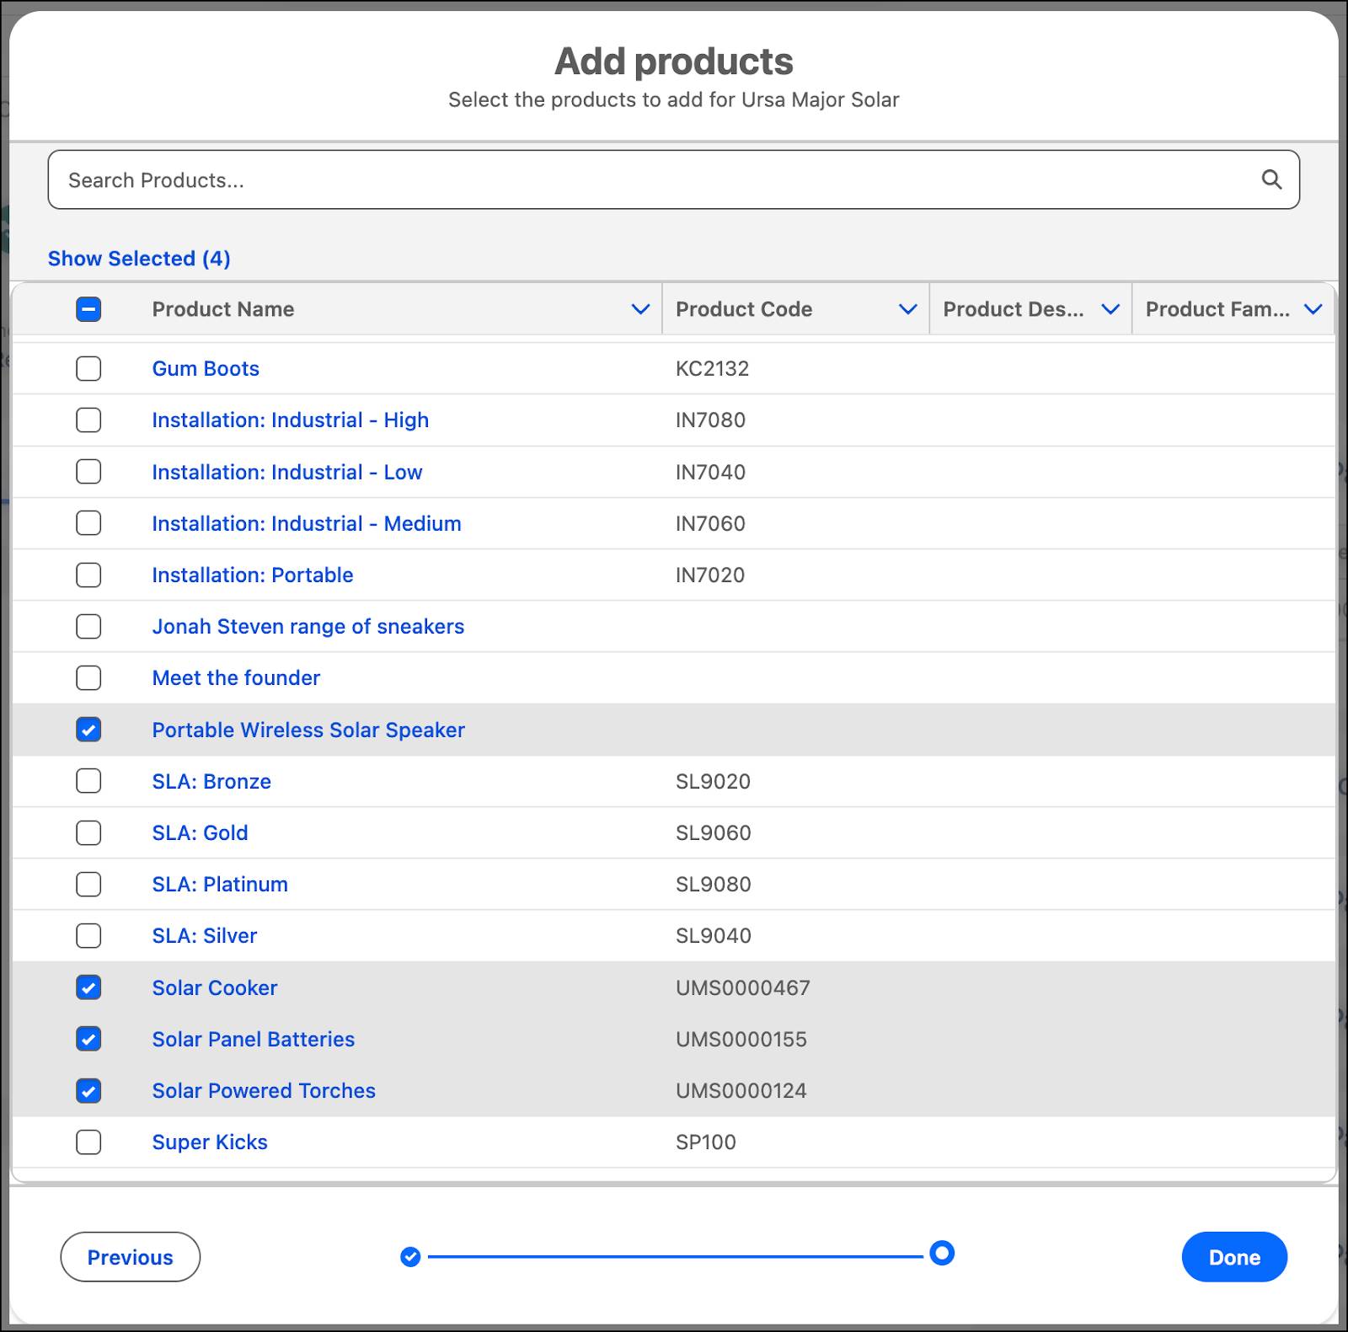Image resolution: width=1348 pixels, height=1332 pixels.
Task: Click the current step circle indicator
Action: pos(942,1253)
